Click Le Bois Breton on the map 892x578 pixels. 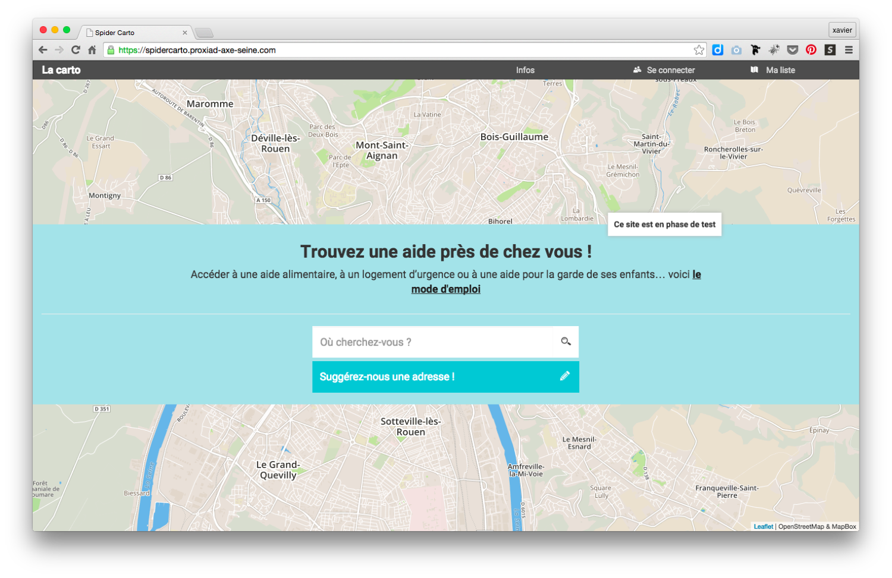(x=745, y=126)
